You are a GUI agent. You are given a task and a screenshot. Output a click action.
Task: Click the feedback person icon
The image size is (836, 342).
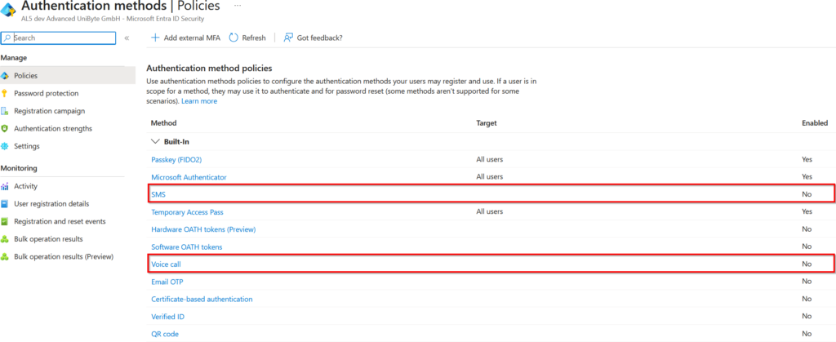coord(288,38)
